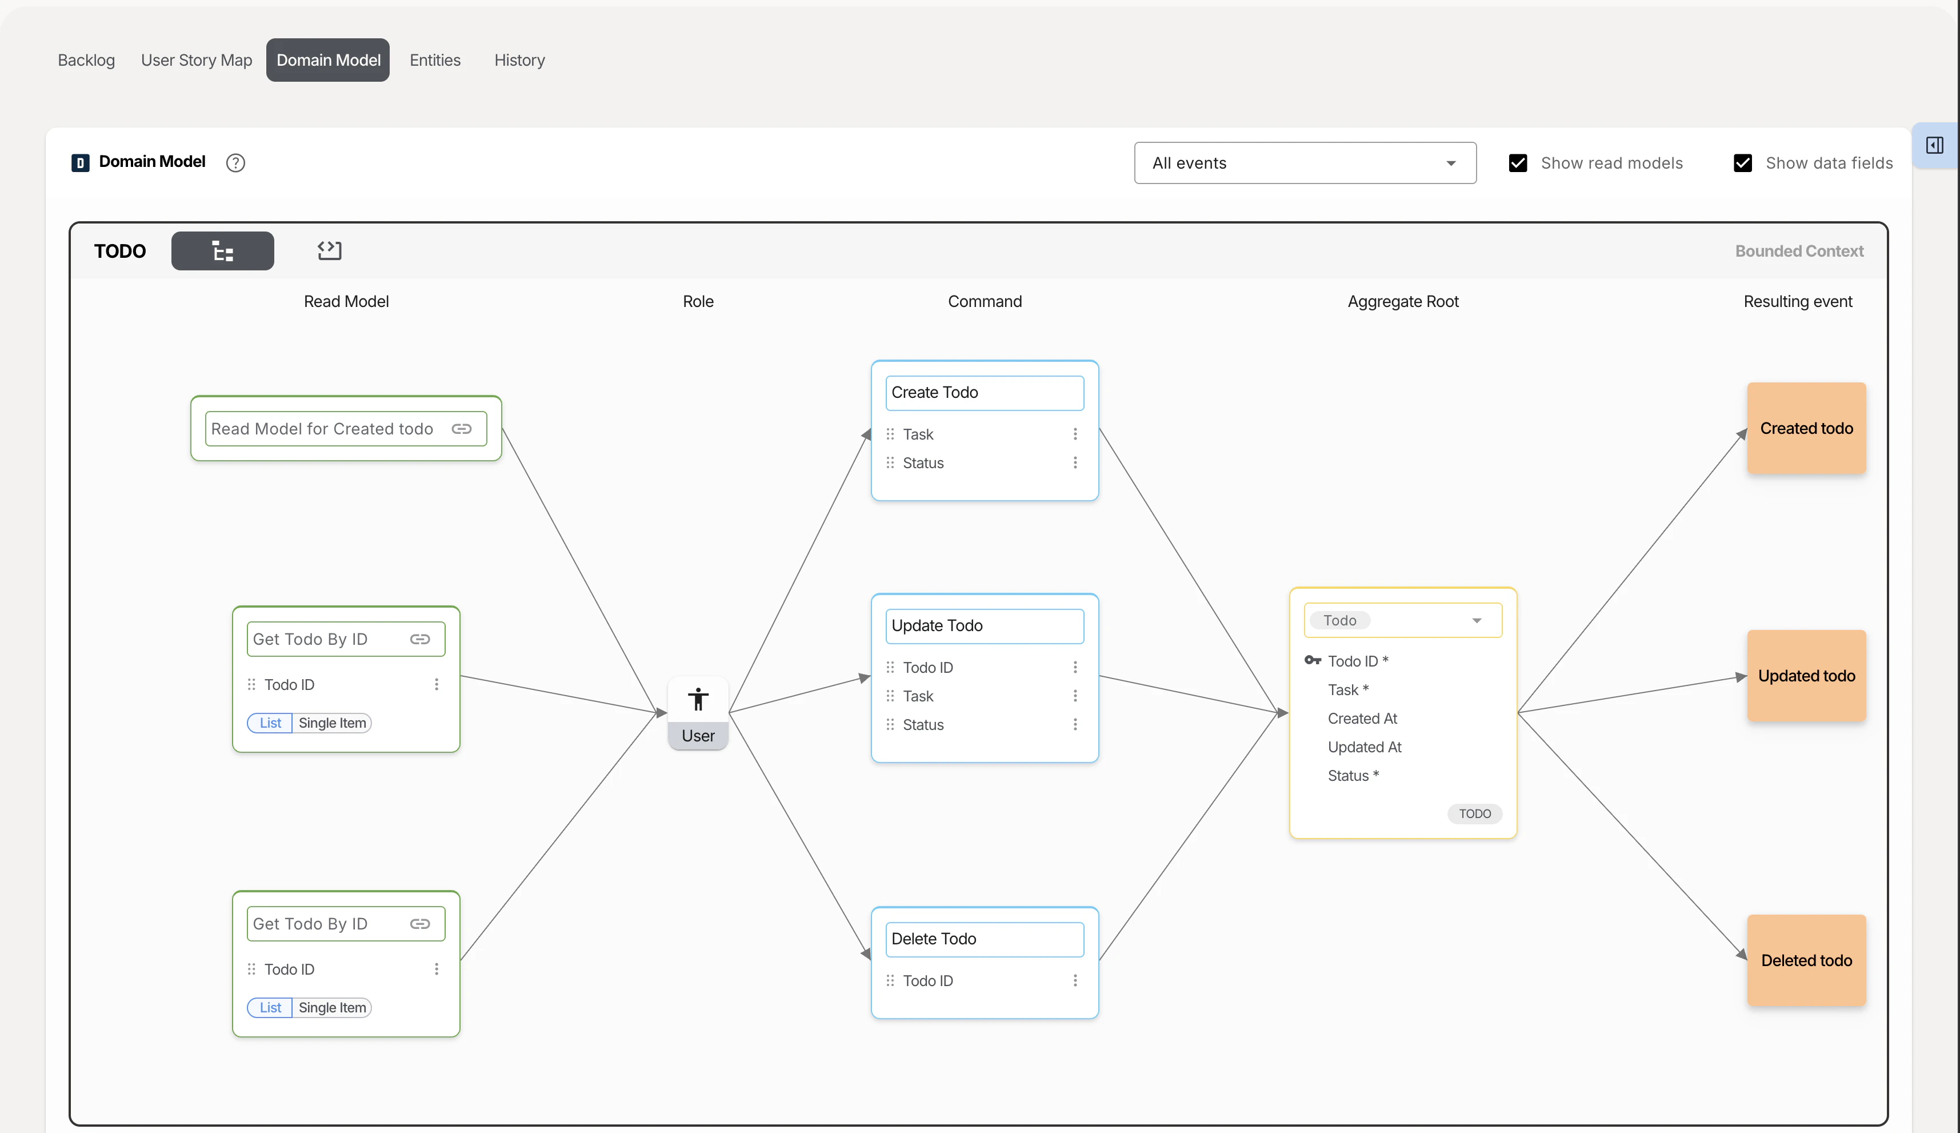Switch to the Entities tab
Viewport: 1960px width, 1133px height.
click(435, 60)
